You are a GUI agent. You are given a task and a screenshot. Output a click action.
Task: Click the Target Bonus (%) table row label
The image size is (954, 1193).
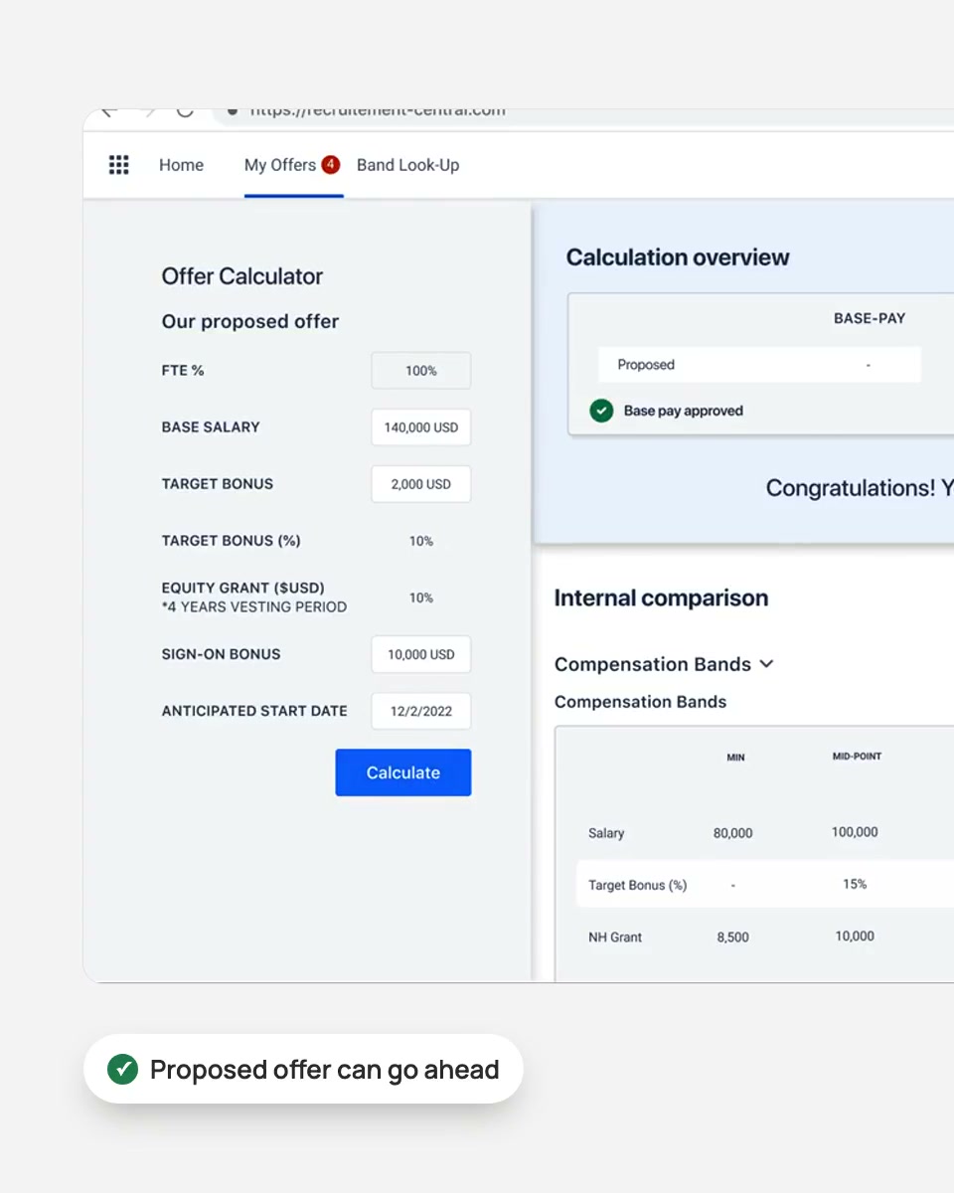(637, 885)
